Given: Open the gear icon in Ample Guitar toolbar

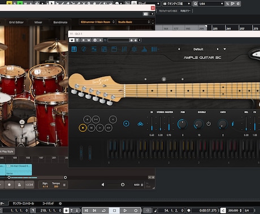Looking at the screenshot, I should (134, 49).
